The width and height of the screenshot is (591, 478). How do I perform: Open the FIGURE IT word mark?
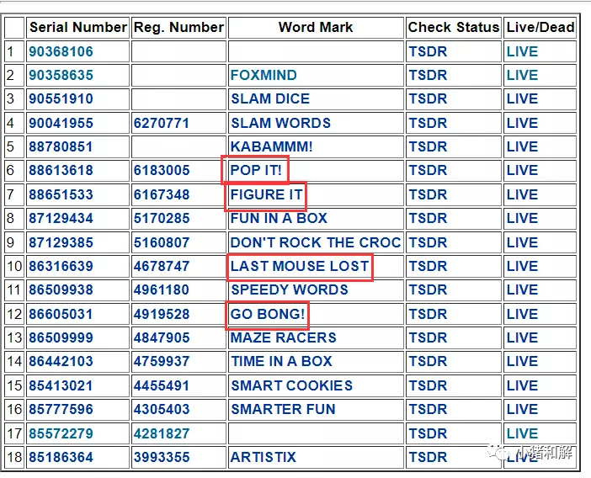tap(266, 194)
